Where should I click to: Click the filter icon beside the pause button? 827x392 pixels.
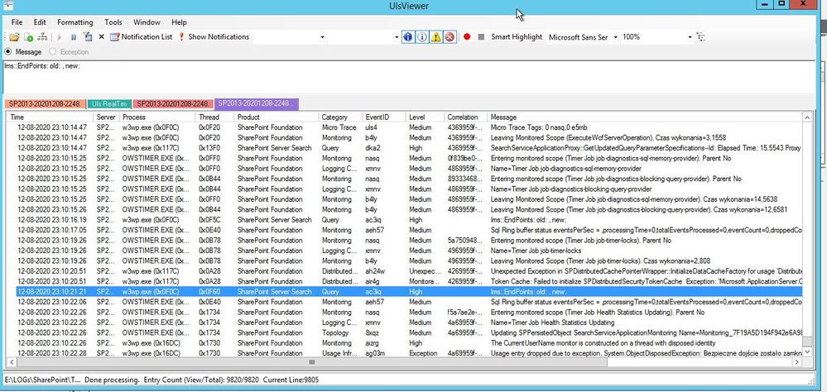[88, 37]
